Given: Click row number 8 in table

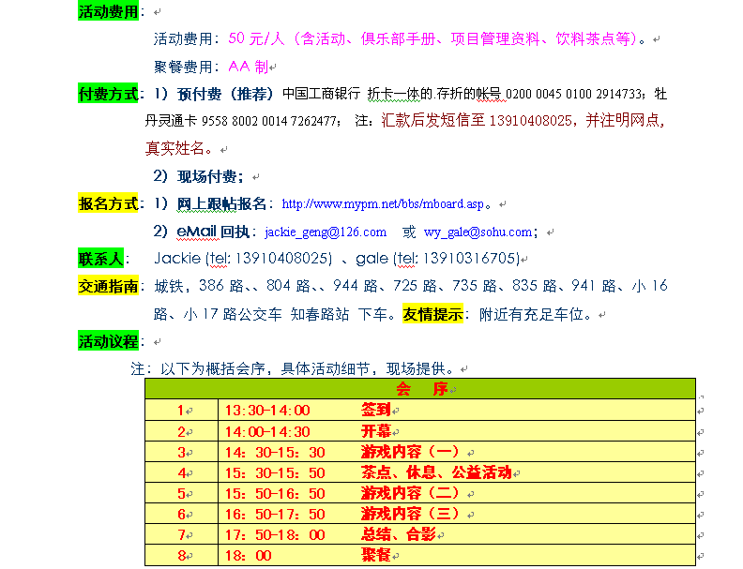Looking at the screenshot, I should (x=181, y=555).
